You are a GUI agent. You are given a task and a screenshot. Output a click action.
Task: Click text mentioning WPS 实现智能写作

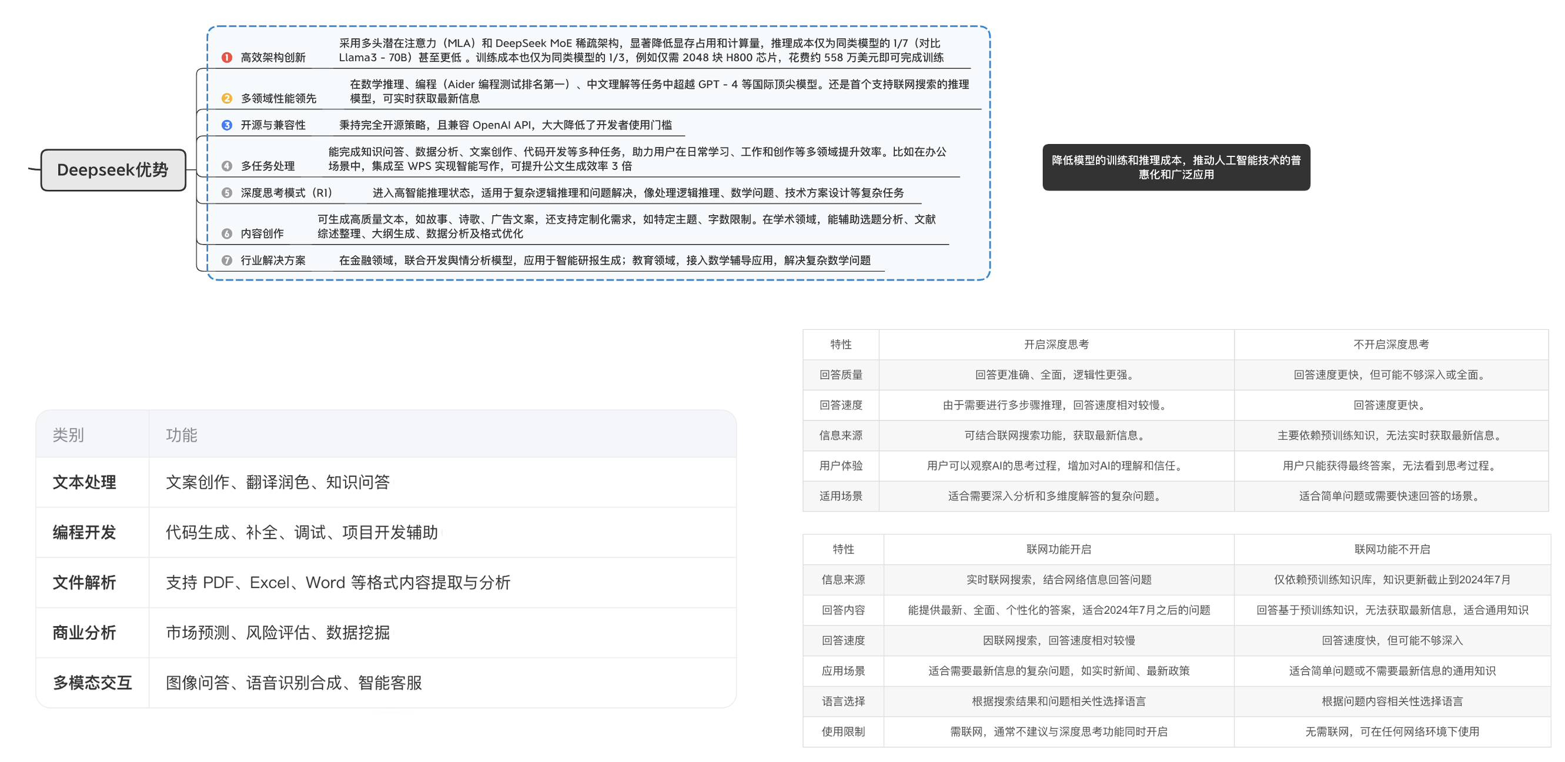pos(637,159)
